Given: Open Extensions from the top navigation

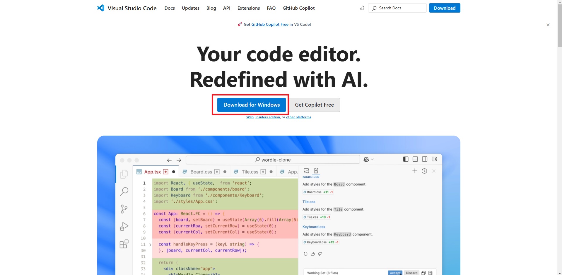Looking at the screenshot, I should [249, 8].
